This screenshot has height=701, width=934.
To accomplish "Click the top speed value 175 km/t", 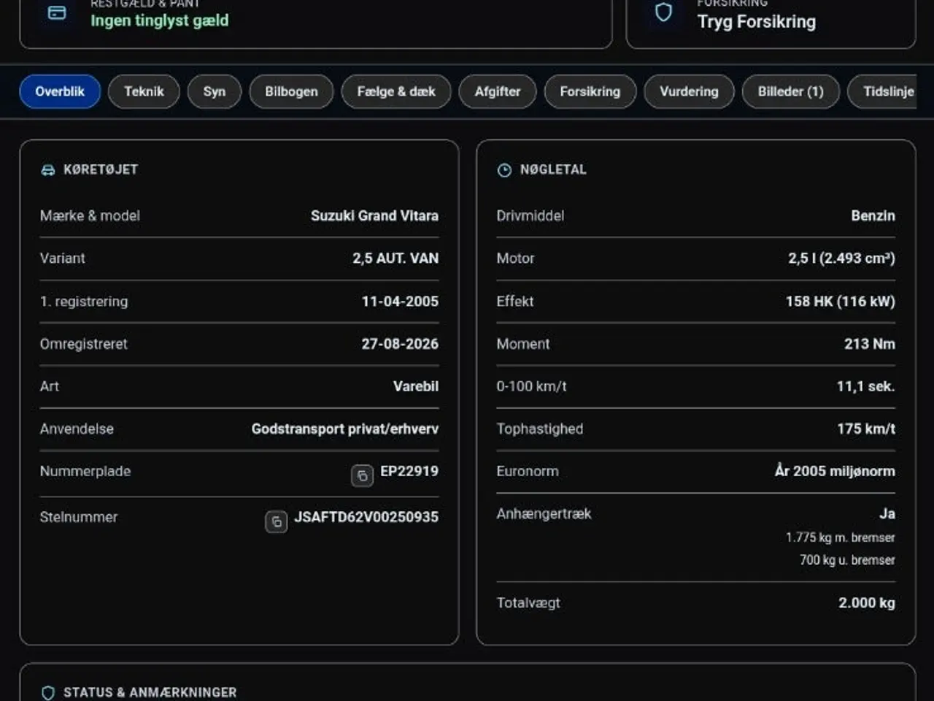I will (x=866, y=429).
